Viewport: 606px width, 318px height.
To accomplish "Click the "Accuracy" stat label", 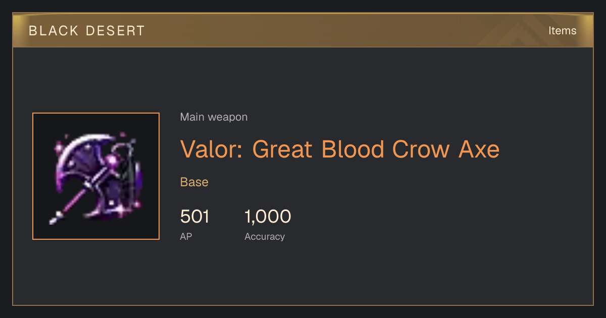I will pyautogui.click(x=265, y=236).
